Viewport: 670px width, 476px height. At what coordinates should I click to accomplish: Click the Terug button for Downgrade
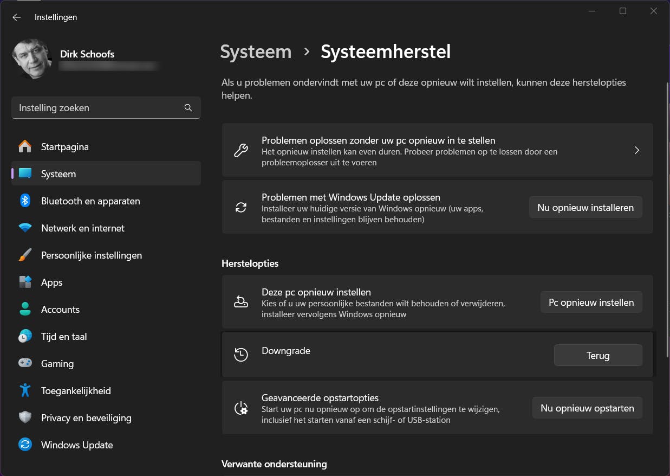click(x=598, y=356)
